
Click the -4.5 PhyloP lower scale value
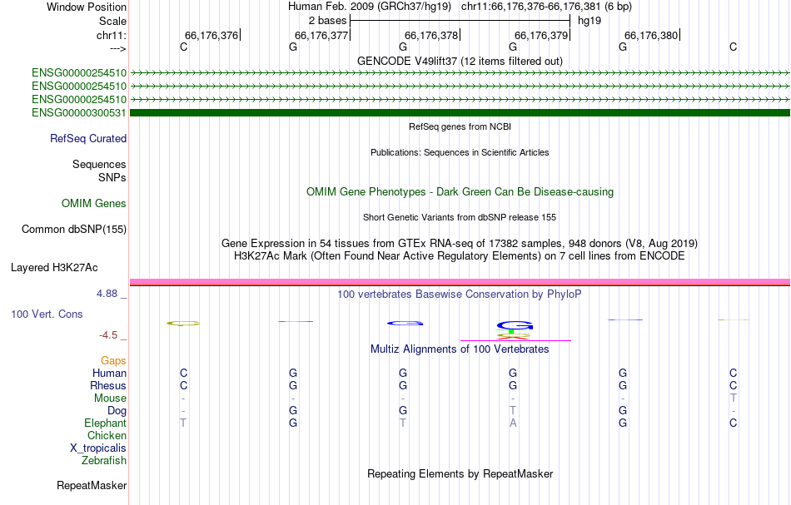[108, 335]
